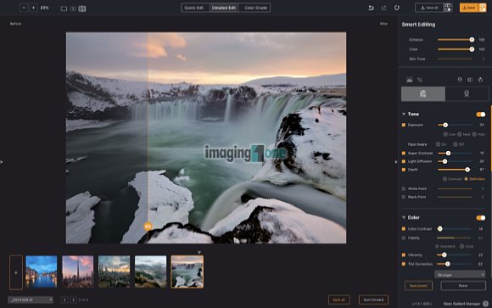492x308 pixels.
Task: Open the histogram icon in Smart Editing panel
Action: click(x=410, y=80)
